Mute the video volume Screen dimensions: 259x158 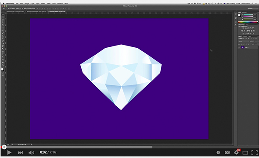click(31, 153)
